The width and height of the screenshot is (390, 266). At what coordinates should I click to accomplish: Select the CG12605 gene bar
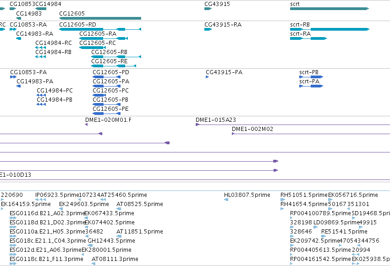100,18
